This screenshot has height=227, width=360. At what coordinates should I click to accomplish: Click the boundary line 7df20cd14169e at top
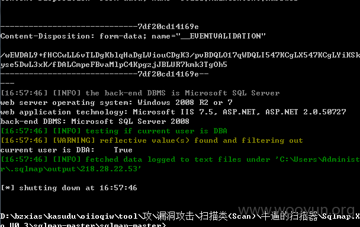coord(99,27)
